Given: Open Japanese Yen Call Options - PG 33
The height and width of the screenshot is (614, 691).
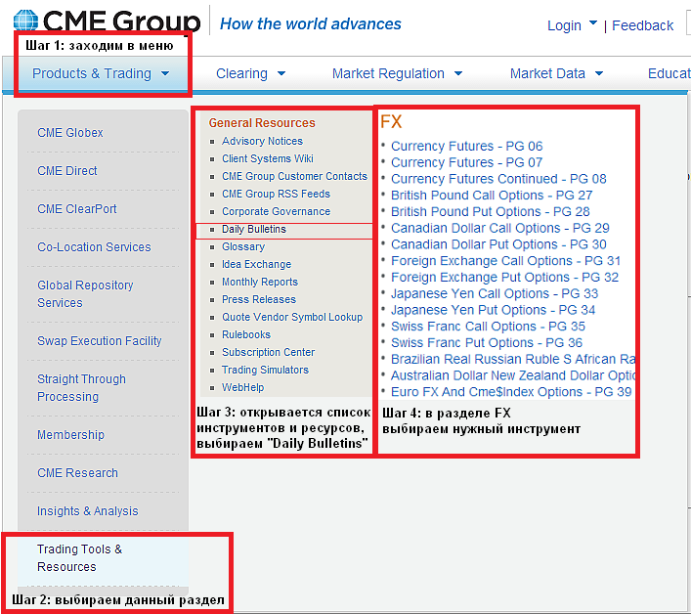Looking at the screenshot, I should 495,293.
